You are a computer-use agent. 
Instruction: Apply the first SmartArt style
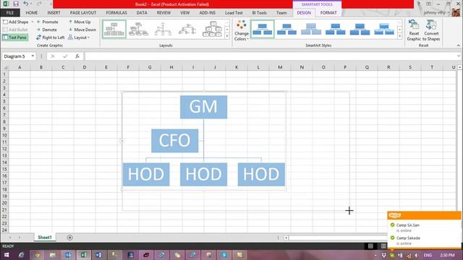coord(262,29)
